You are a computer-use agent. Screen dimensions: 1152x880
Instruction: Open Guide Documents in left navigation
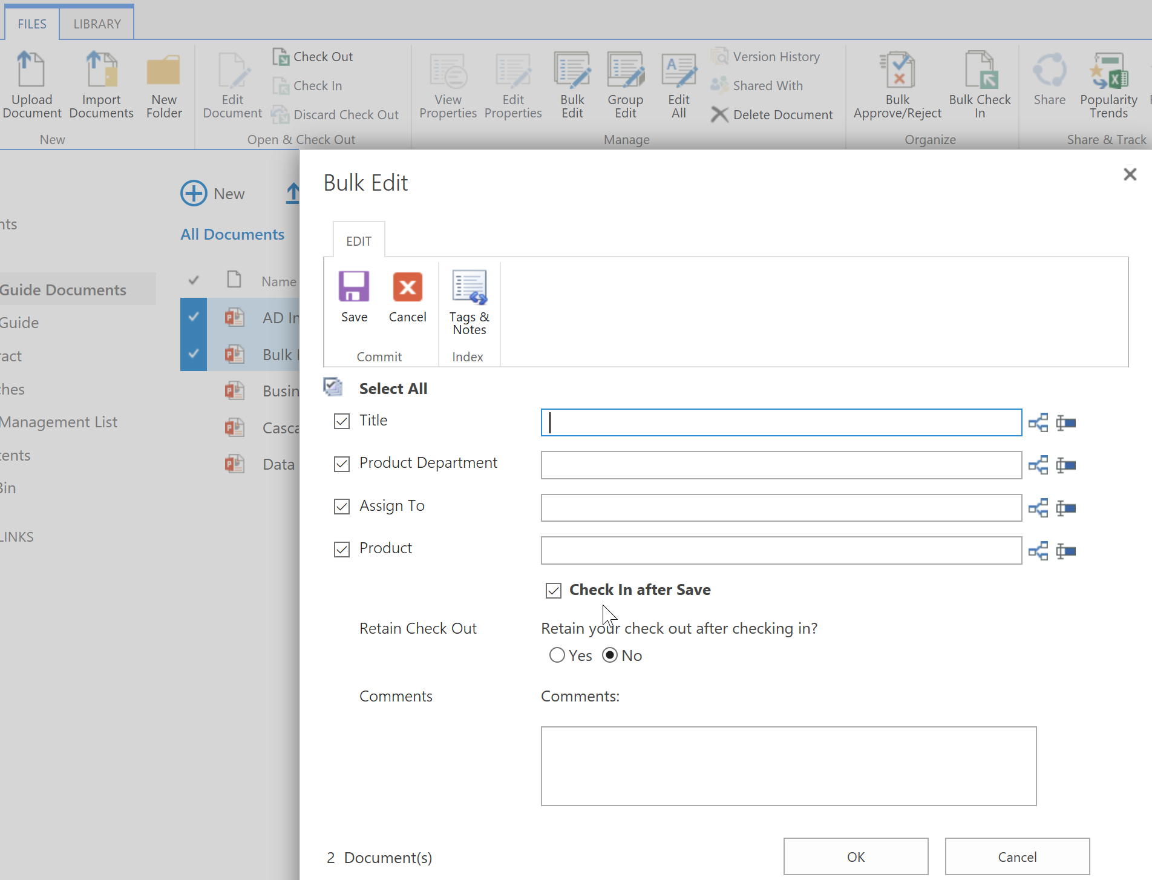coord(63,289)
